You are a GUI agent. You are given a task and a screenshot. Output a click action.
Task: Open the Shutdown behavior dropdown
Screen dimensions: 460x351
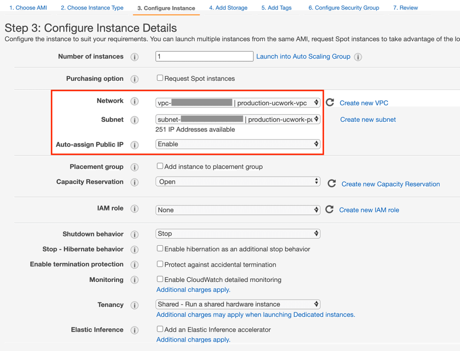click(x=238, y=233)
